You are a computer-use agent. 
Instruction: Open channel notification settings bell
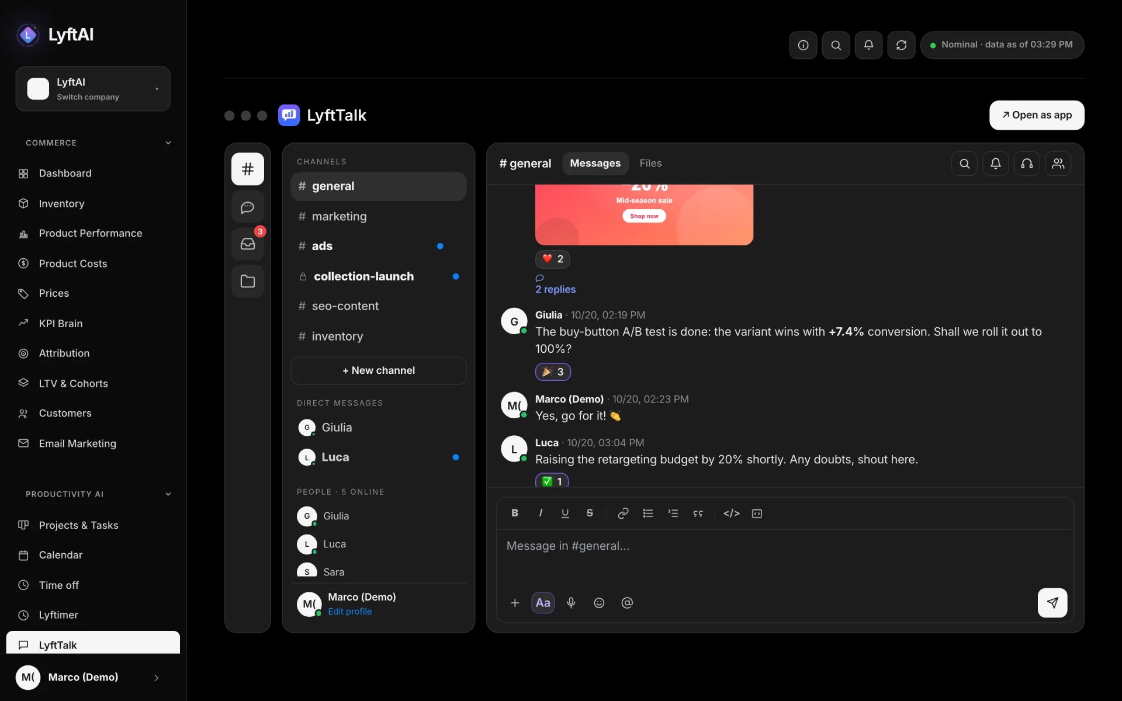(x=996, y=164)
